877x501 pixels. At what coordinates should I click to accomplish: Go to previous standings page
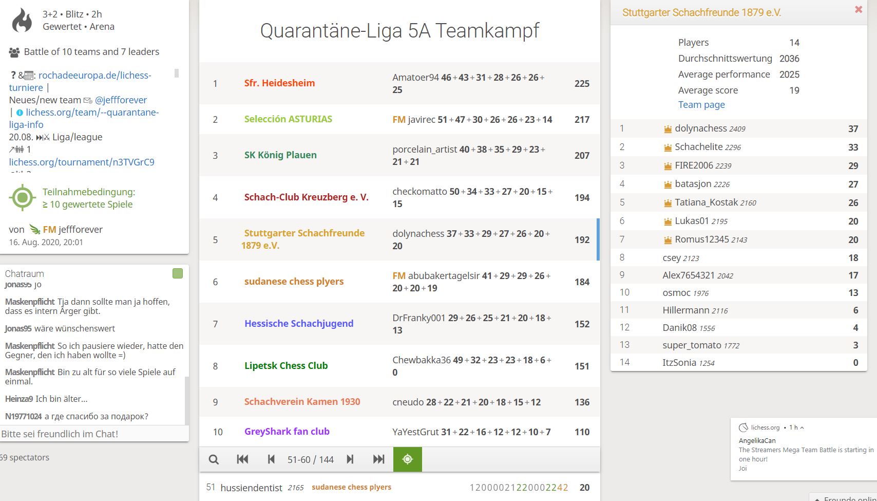click(271, 459)
